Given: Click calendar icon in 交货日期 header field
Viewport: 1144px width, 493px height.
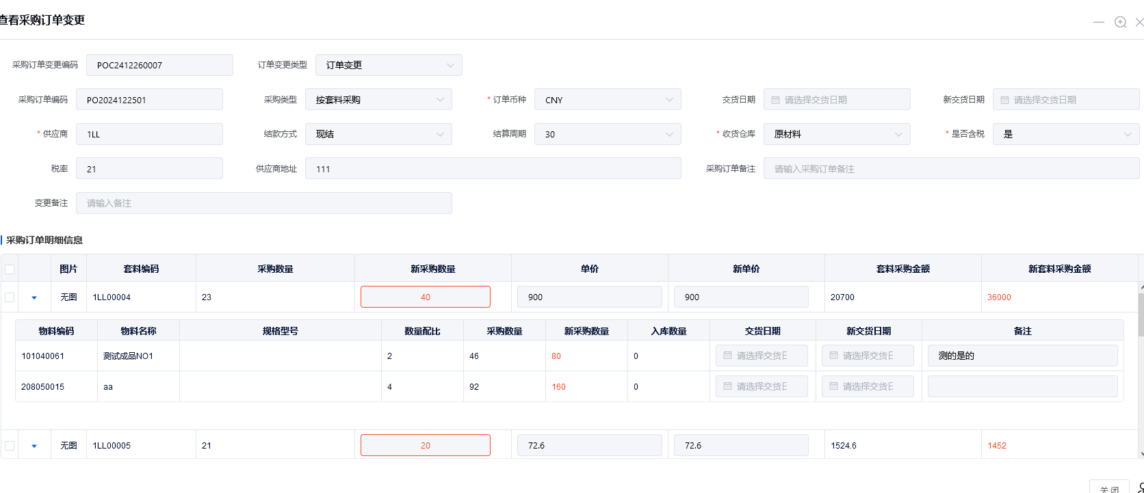Looking at the screenshot, I should (775, 100).
